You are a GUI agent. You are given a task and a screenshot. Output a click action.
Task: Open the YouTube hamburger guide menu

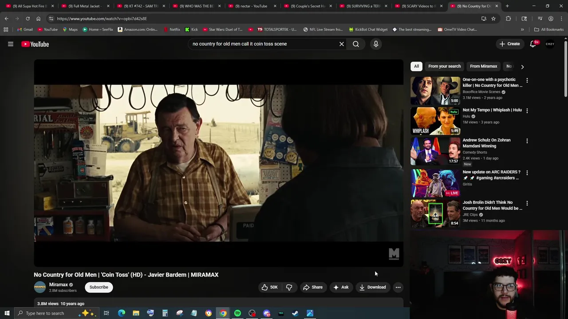[11, 44]
